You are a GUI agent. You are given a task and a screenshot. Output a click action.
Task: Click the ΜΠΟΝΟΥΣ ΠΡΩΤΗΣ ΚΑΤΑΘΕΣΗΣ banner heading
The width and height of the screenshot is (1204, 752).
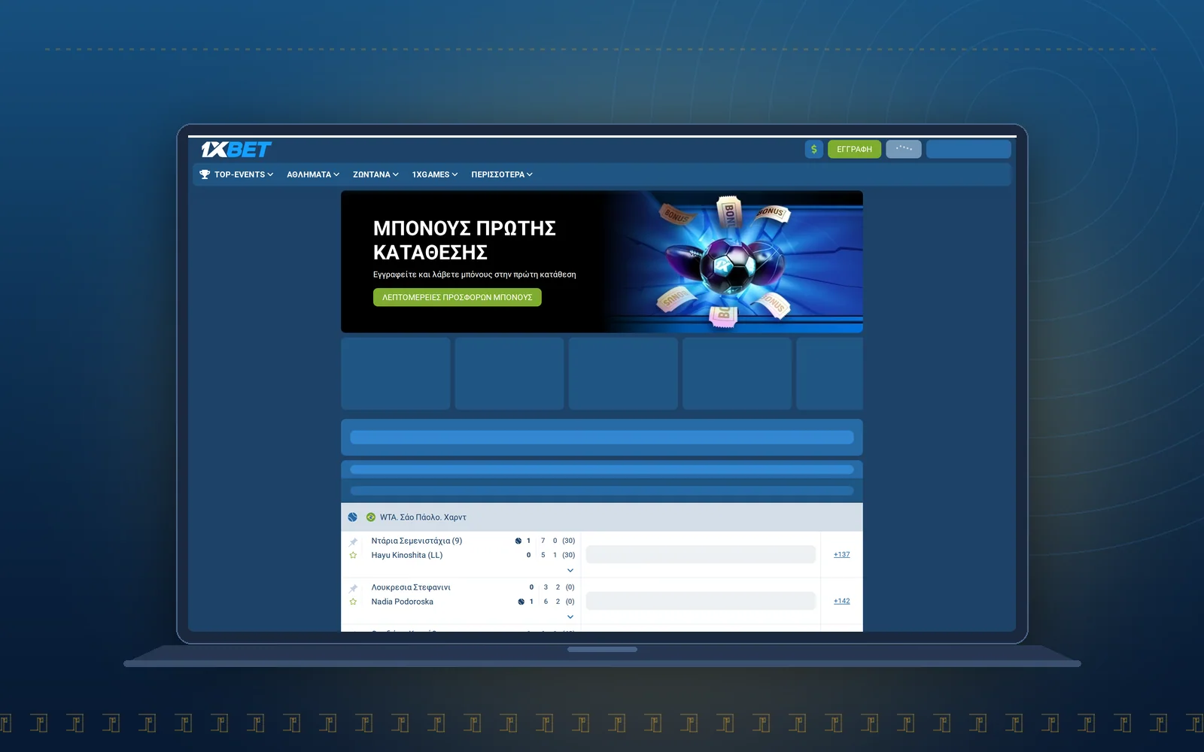click(464, 241)
